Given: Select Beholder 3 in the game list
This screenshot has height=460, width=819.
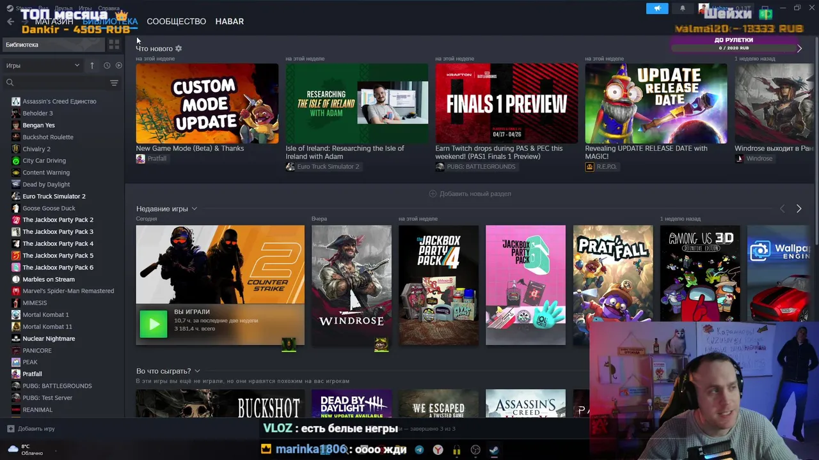Looking at the screenshot, I should coord(38,113).
